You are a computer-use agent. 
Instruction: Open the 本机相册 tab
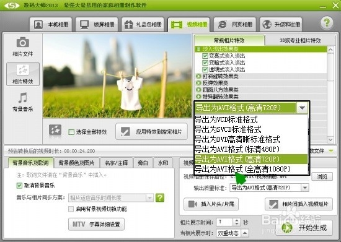point(51,24)
